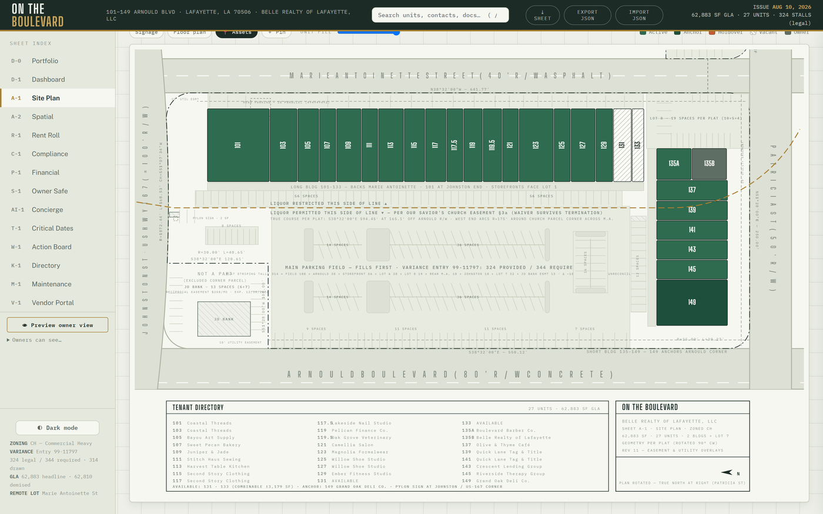This screenshot has width=823, height=514.
Task: Select unit 117.5 on the plan
Action: pyautogui.click(x=455, y=145)
